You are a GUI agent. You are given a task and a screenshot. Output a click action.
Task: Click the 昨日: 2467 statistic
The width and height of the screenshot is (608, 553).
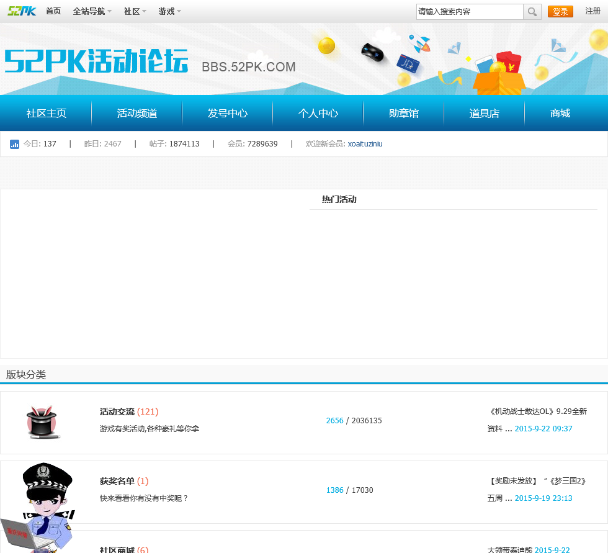(103, 144)
